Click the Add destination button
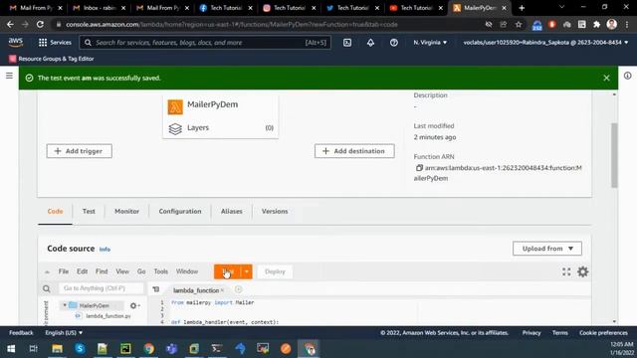Viewport: 637px width, 358px height. pyautogui.click(x=354, y=151)
